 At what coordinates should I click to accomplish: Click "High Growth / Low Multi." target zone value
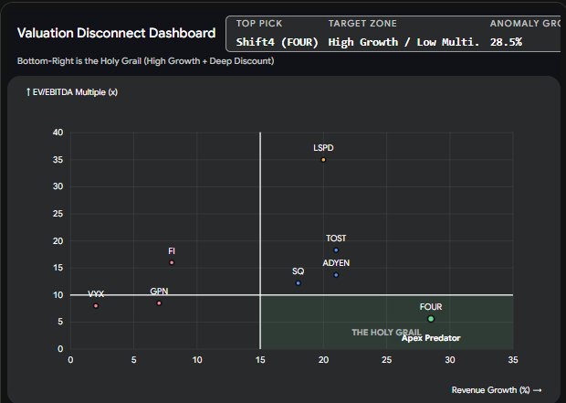click(x=404, y=42)
